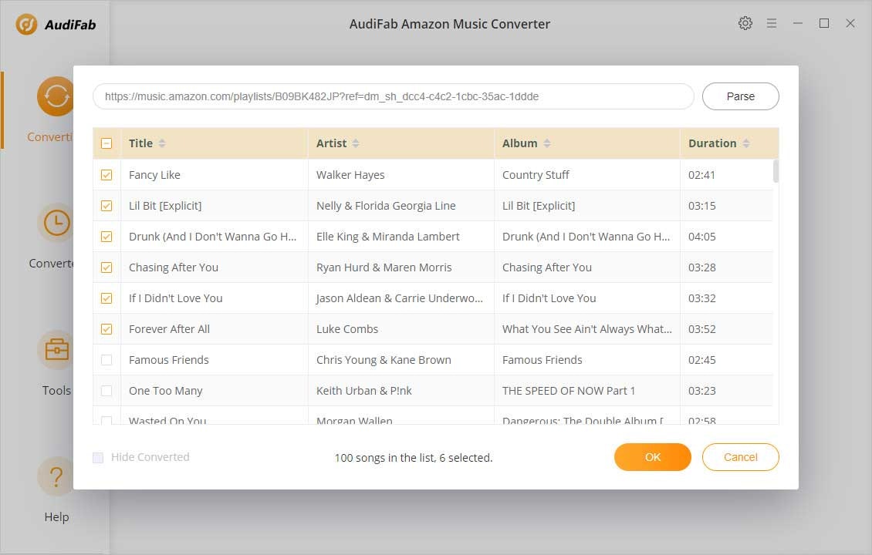Enable the Hide Converted checkbox
The height and width of the screenshot is (555, 872).
pyautogui.click(x=98, y=457)
